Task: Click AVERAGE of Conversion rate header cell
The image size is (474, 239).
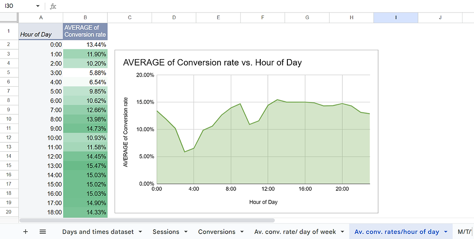Action: click(x=85, y=31)
